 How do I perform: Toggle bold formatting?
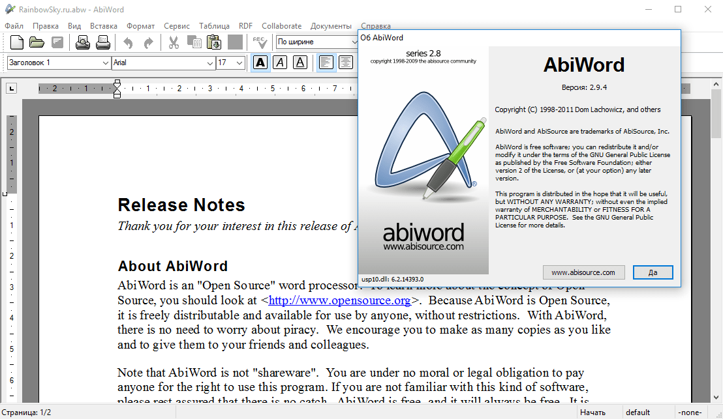[x=260, y=63]
